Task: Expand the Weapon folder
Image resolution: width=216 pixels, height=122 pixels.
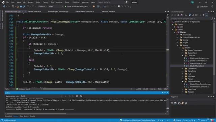Action: 182,92
